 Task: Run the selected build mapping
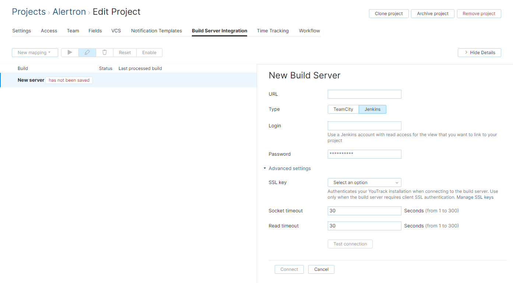pyautogui.click(x=70, y=52)
